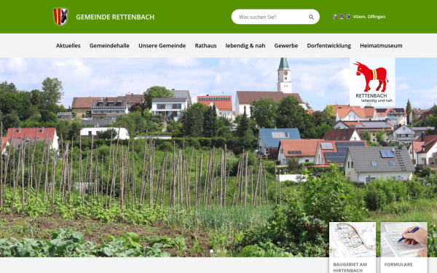437x273 pixels.
Task: Open the lebendig & nah menu
Action: (x=245, y=46)
